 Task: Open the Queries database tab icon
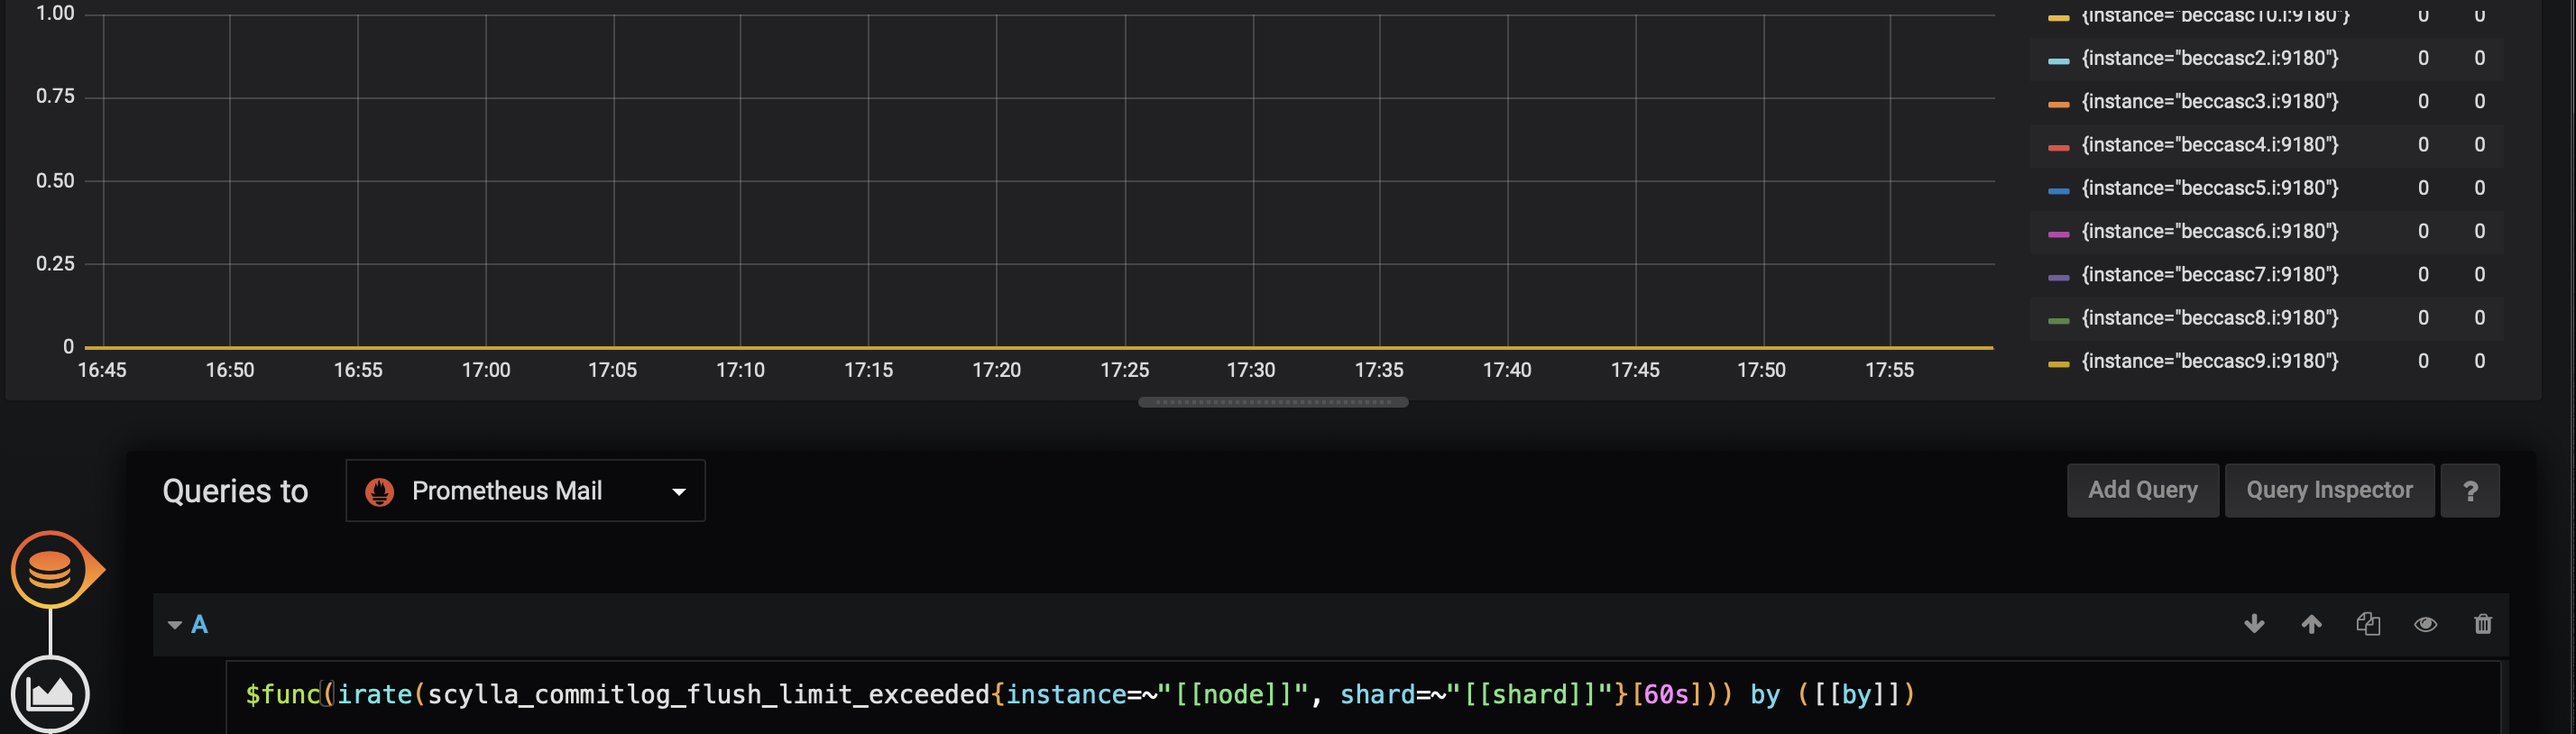point(50,570)
